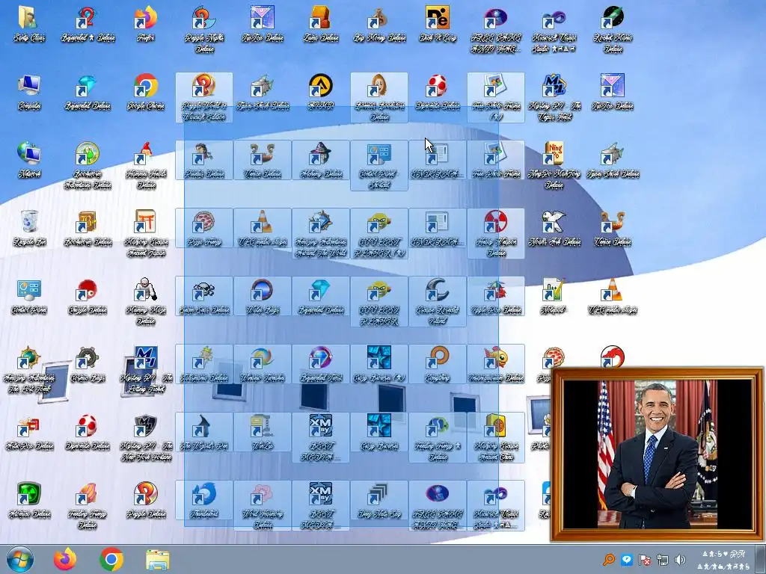The width and height of the screenshot is (766, 574).
Task: Open the AstroPop Deluxe shortcut
Action: [29, 433]
